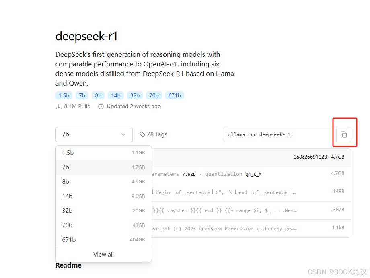Click the 70b blue tag badge

tap(154, 95)
